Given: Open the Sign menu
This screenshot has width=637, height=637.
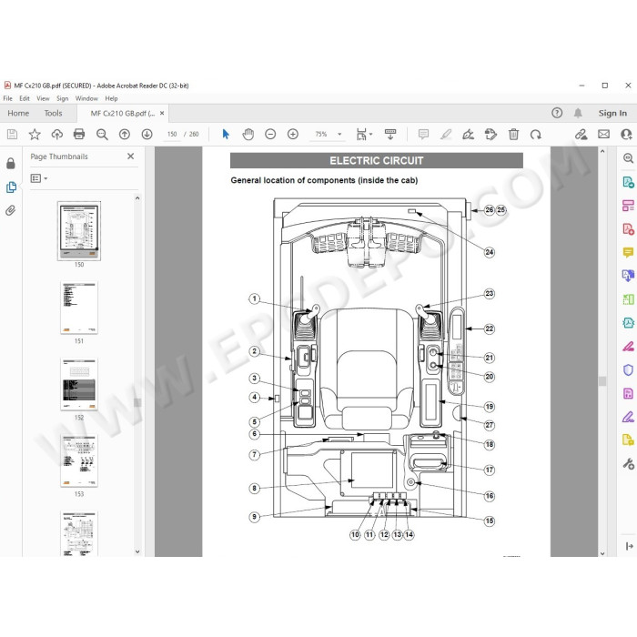Looking at the screenshot, I should 62,98.
